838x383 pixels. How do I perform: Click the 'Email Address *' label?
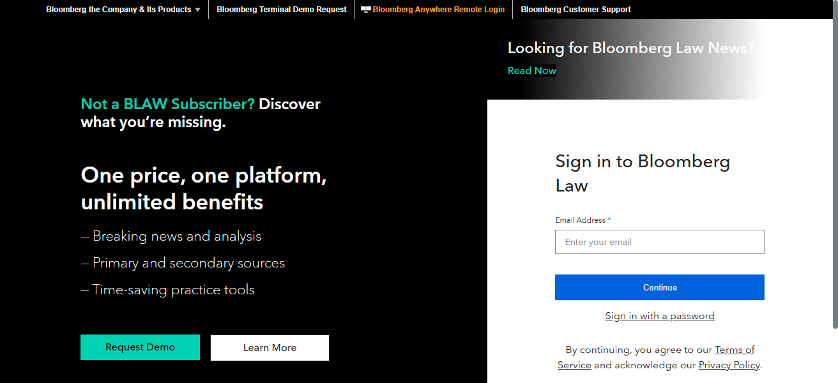(583, 220)
